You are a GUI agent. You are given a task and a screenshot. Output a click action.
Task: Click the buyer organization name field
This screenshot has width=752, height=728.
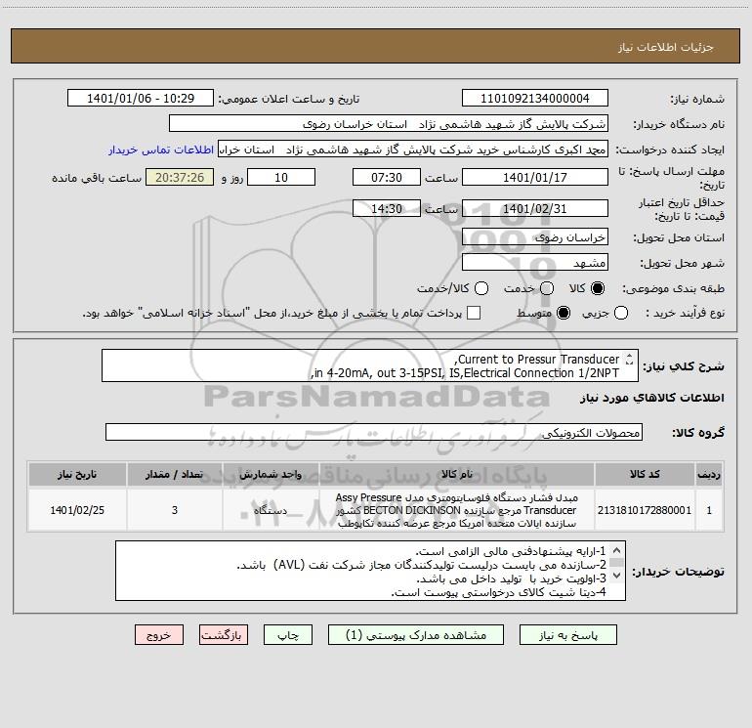pos(389,124)
